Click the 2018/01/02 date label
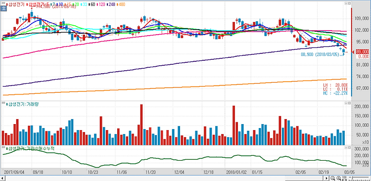Image resolution: width=371 pixels, height=181 pixels. pyautogui.click(x=236, y=172)
